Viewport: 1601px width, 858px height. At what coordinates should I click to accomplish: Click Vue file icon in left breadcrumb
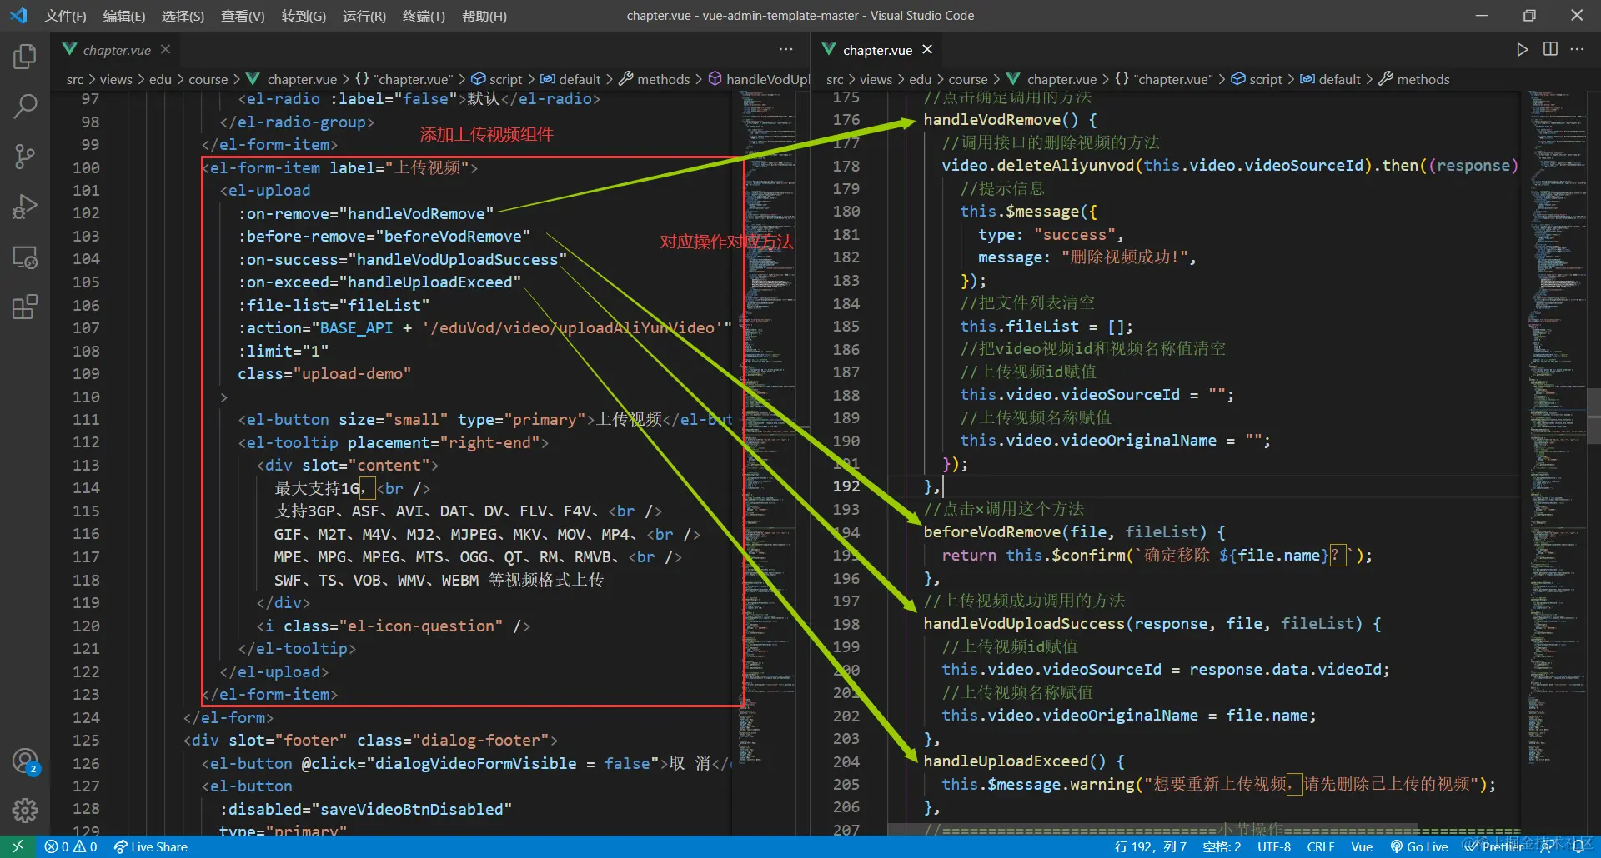(253, 79)
